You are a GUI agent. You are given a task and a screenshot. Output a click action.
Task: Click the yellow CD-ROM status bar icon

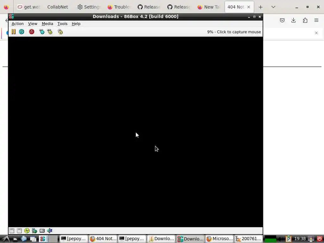coord(27,231)
